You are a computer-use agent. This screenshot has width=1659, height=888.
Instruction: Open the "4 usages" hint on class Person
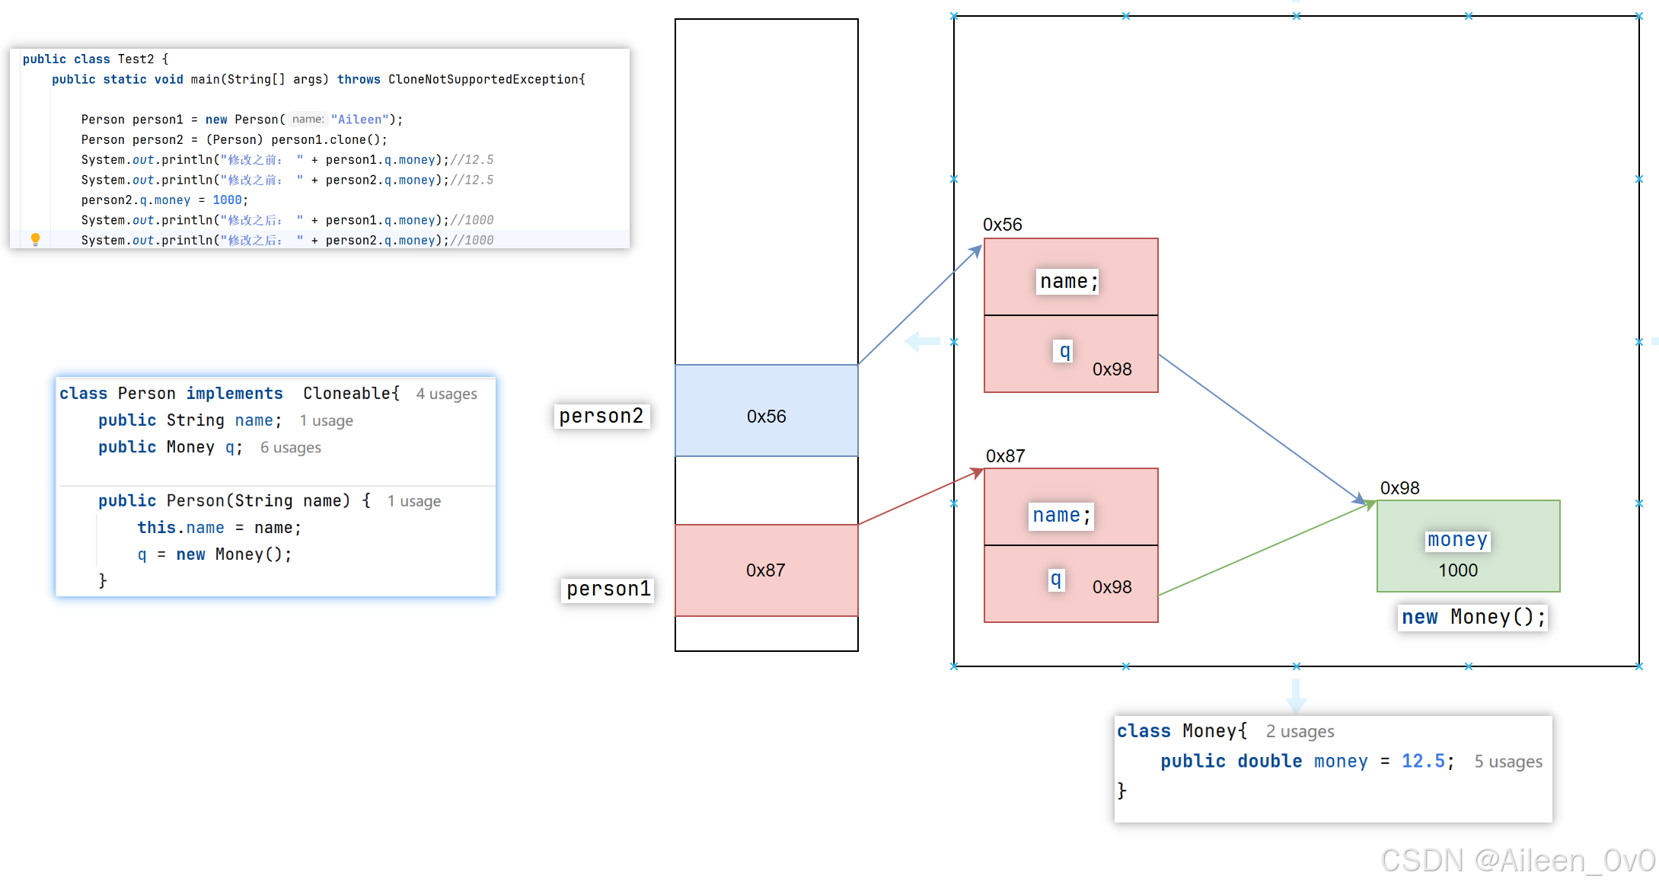446,394
